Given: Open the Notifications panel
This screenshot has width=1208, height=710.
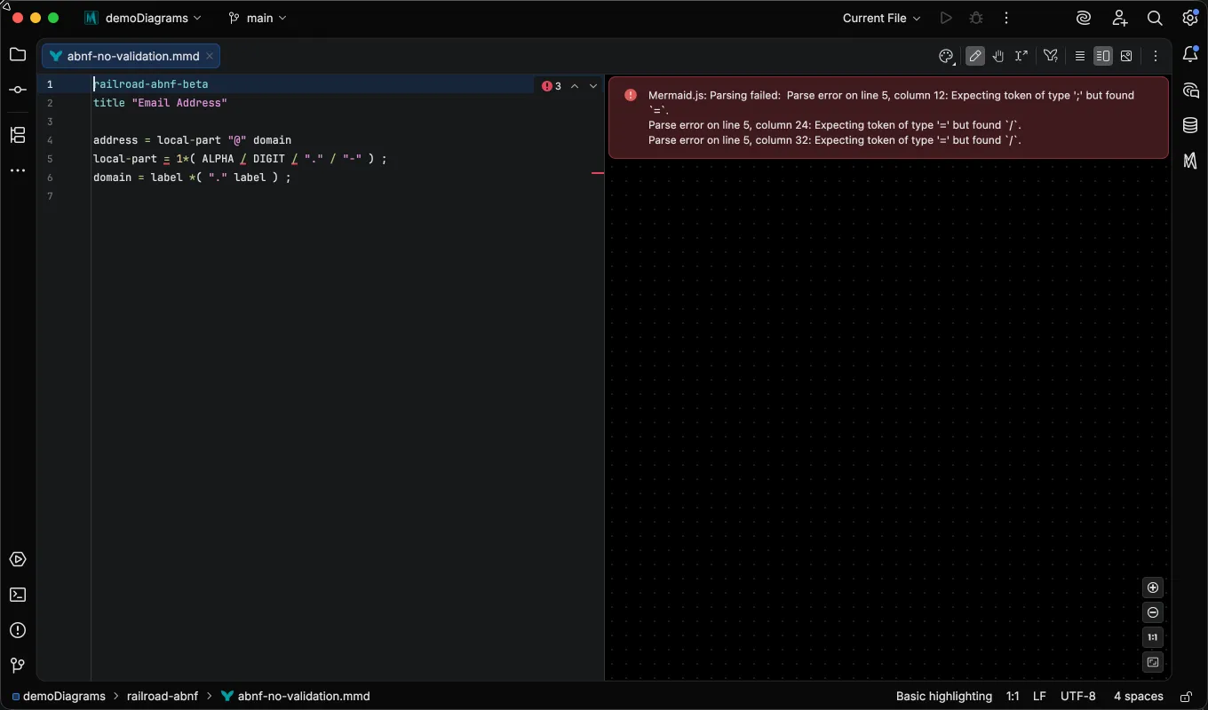Looking at the screenshot, I should pos(1190,54).
